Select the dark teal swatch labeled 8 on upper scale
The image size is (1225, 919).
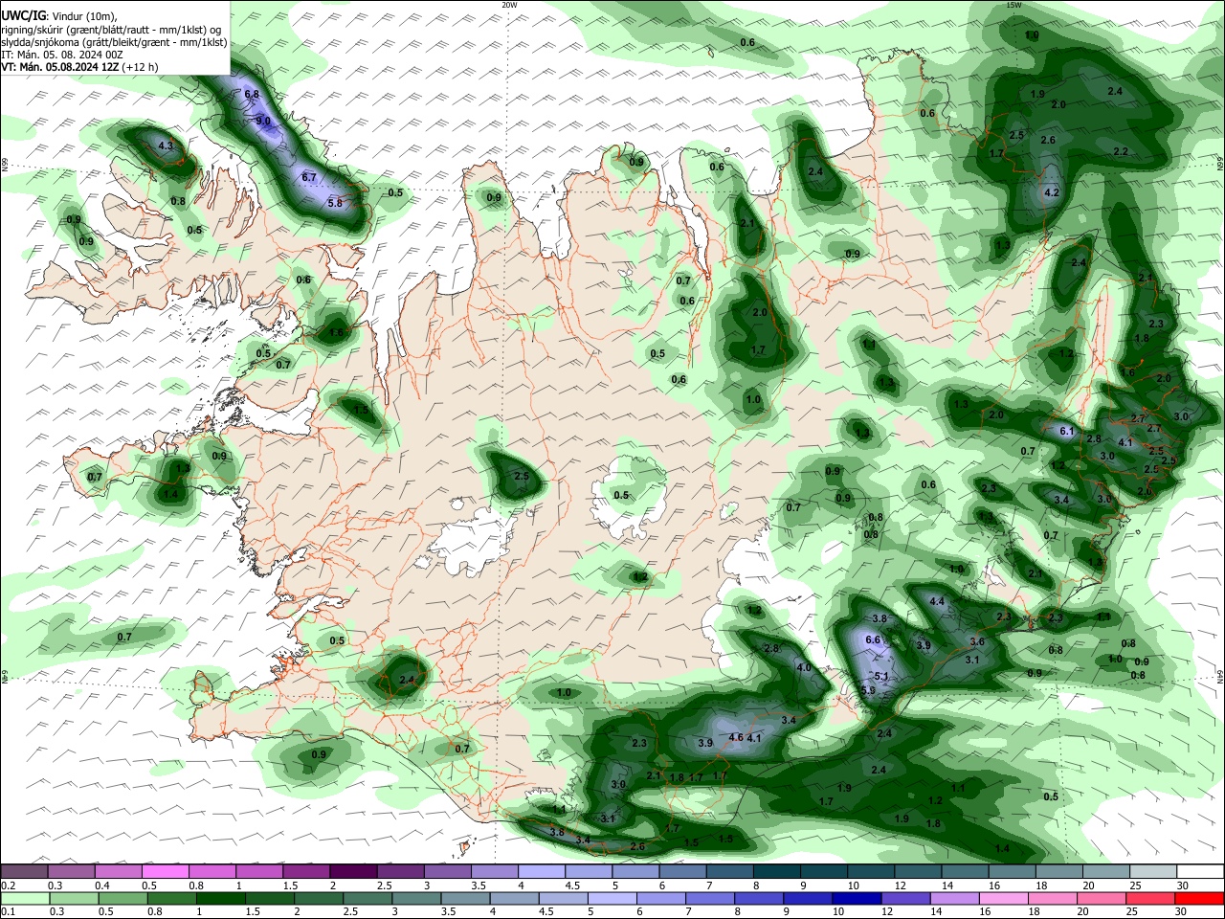776,872
